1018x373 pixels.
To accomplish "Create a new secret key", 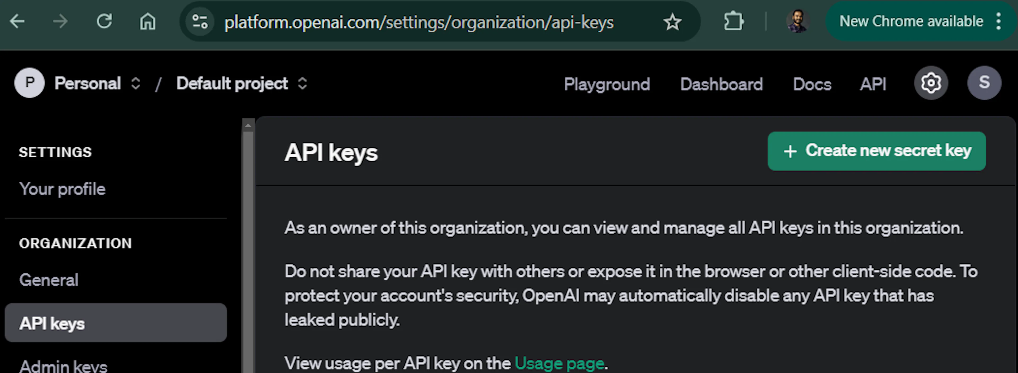I will pos(876,151).
